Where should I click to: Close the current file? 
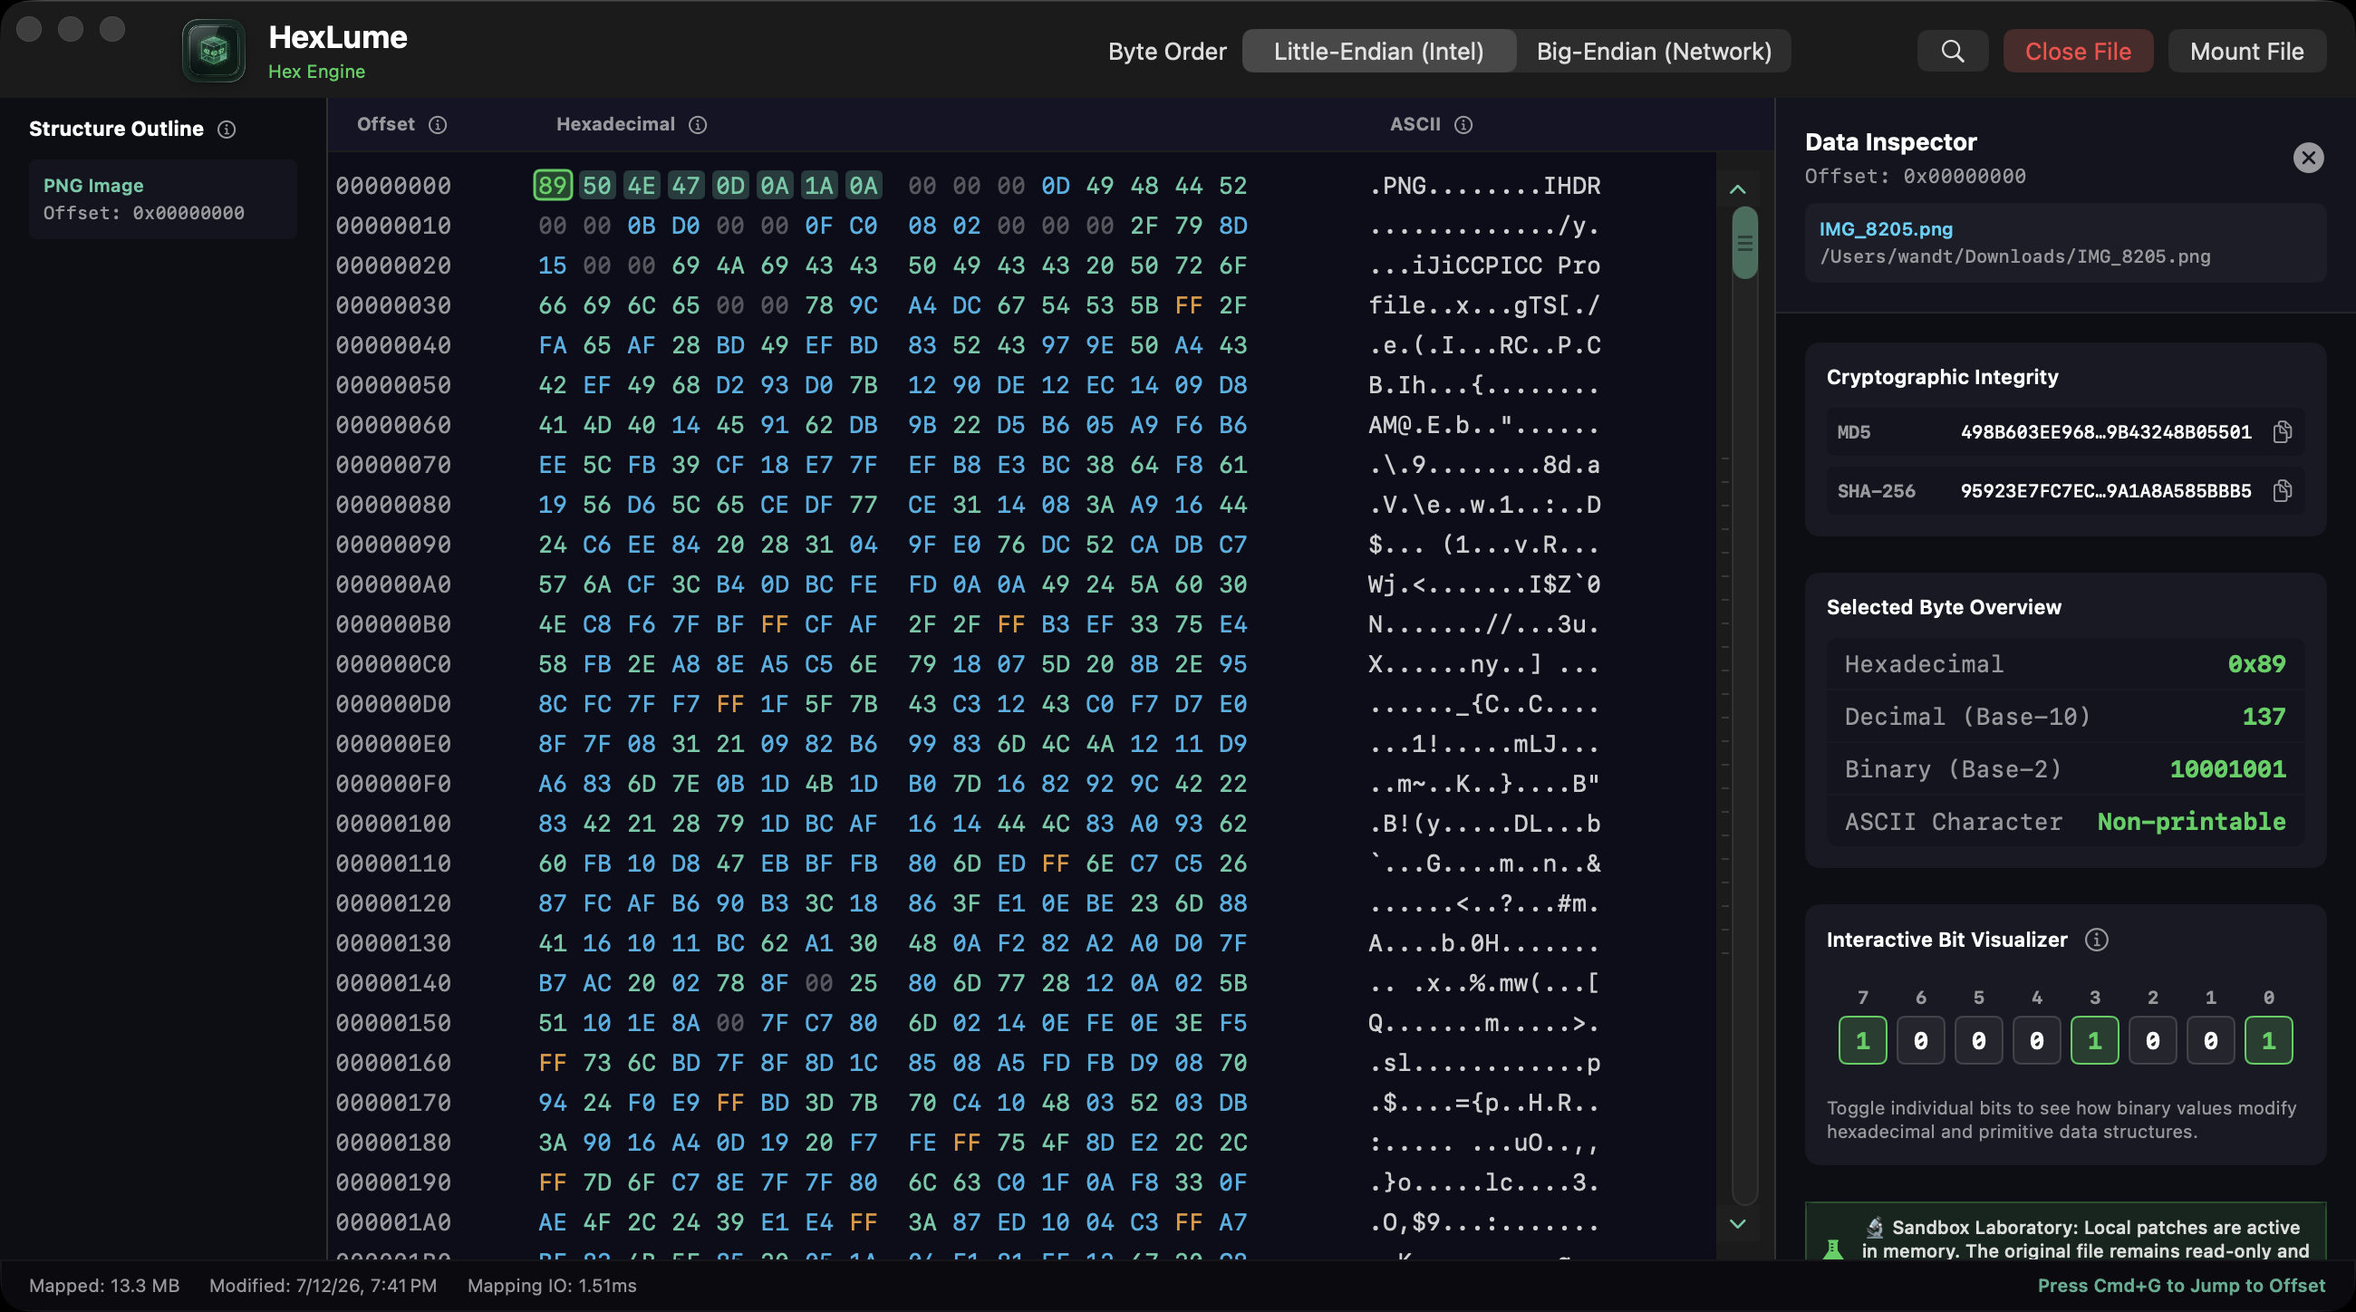tap(2078, 52)
